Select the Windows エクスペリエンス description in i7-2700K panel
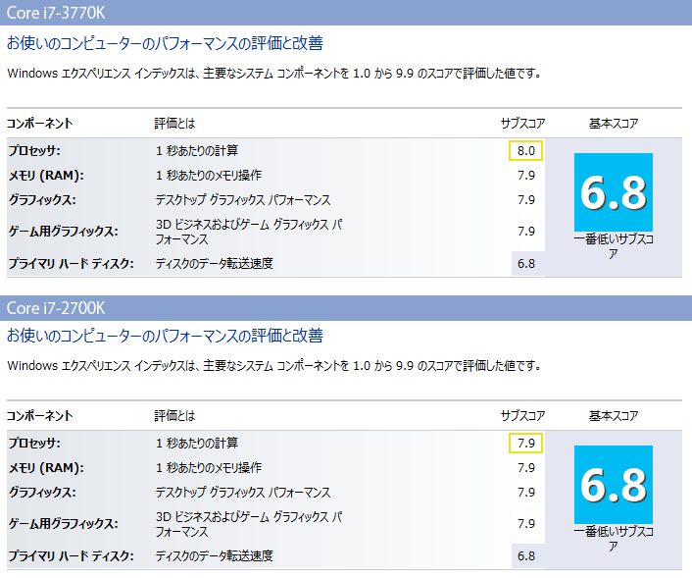692x578 pixels. [274, 365]
